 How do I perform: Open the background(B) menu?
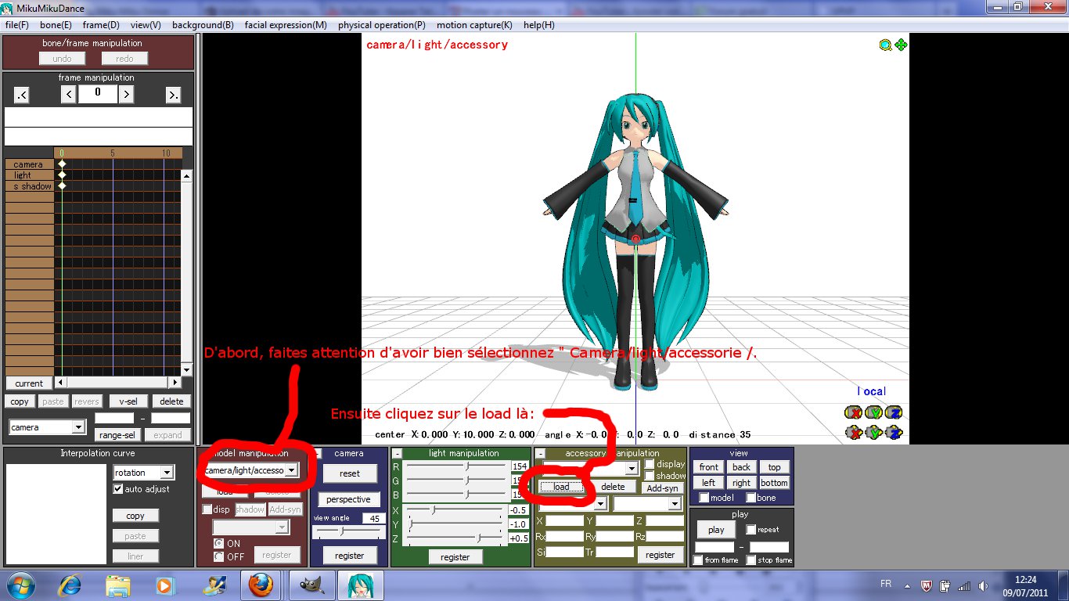click(x=203, y=25)
